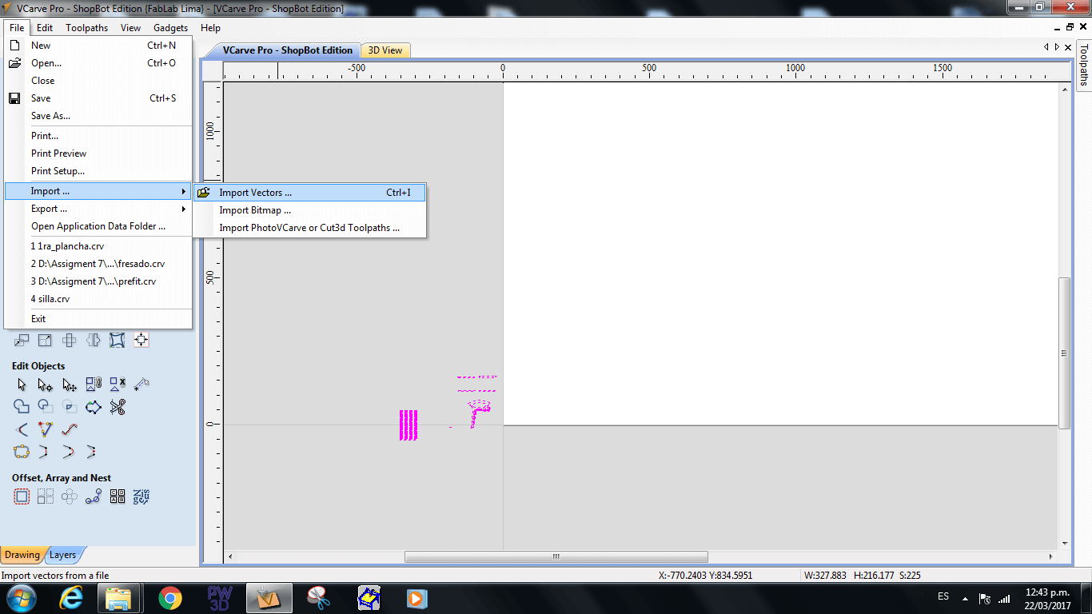Click the vertical scrollbar thumb
This screenshot has height=614, width=1092.
[1064, 353]
